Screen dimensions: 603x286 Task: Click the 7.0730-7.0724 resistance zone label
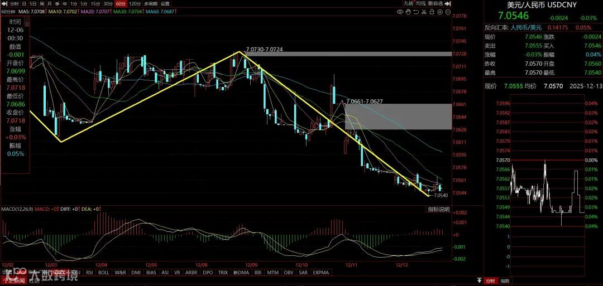click(264, 50)
